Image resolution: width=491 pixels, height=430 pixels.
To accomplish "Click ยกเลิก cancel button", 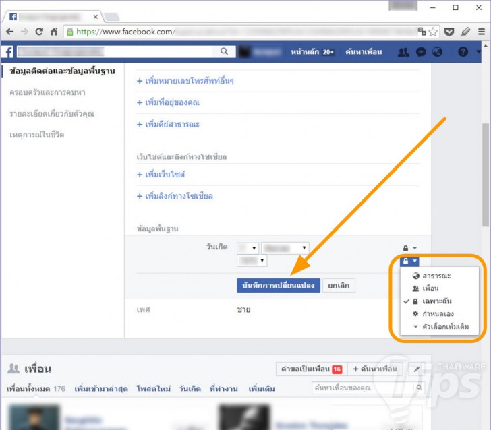I will pyautogui.click(x=339, y=285).
